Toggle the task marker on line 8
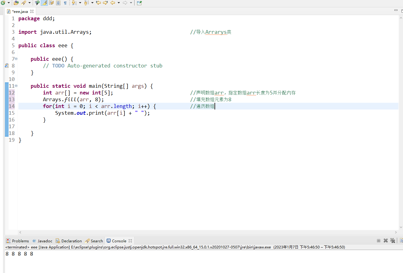 pos(6,65)
